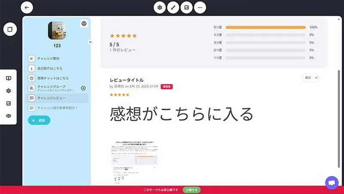The image size is (344, 194).
Task: Toggle the eye preview icon
Action: pyautogui.click(x=8, y=116)
